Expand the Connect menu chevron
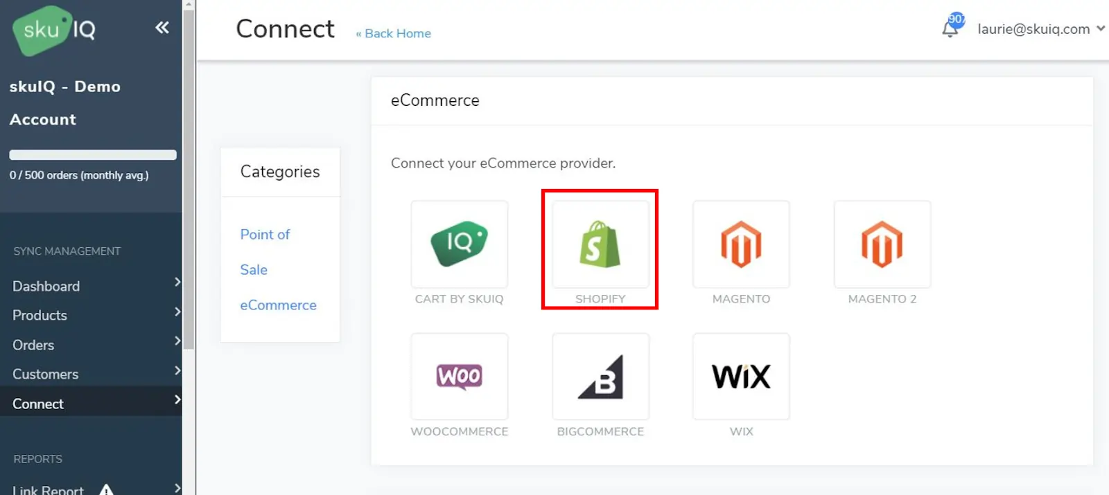This screenshot has width=1109, height=495. click(x=177, y=399)
